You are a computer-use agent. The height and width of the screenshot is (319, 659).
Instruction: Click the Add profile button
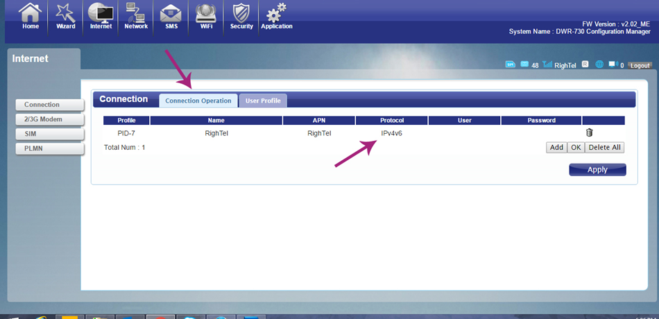tap(556, 148)
